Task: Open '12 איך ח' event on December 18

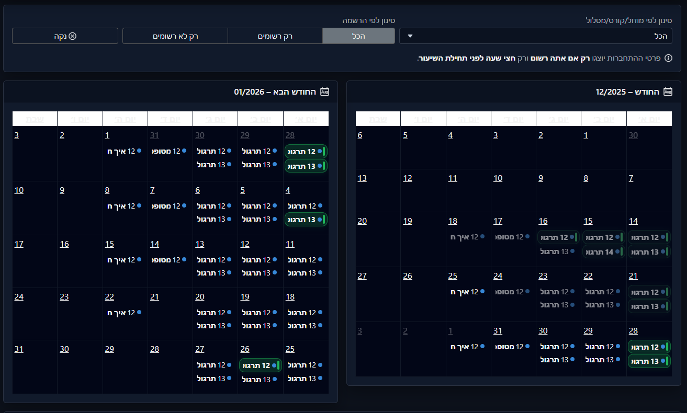Action: tap(468, 237)
